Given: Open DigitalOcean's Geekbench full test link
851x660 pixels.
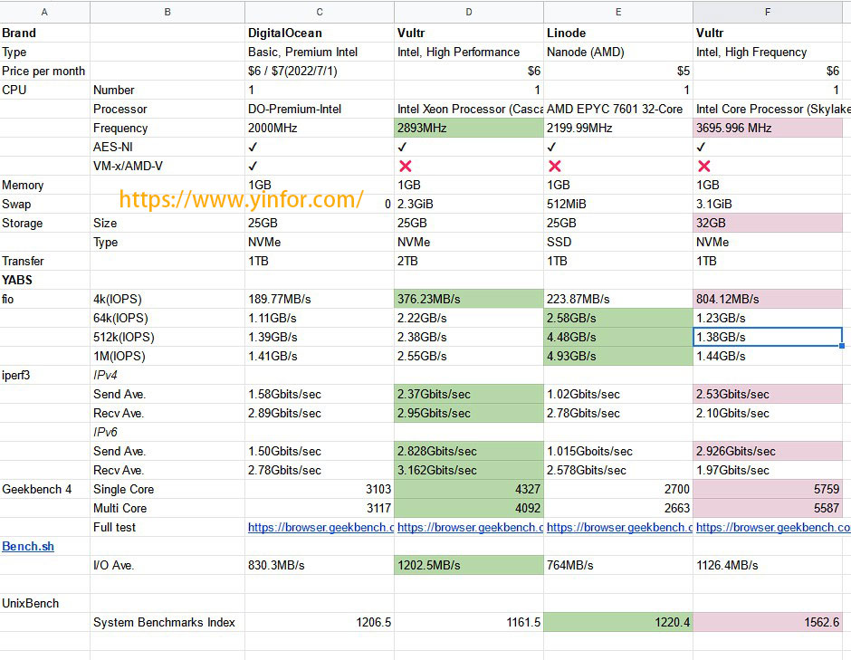Looking at the screenshot, I should [x=320, y=527].
